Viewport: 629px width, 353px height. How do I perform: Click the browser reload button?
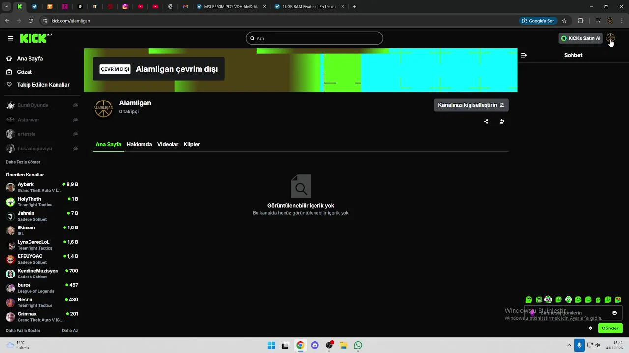click(31, 21)
